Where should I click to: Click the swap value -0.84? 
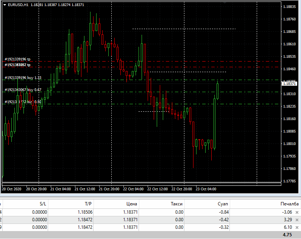pyautogui.click(x=224, y=212)
